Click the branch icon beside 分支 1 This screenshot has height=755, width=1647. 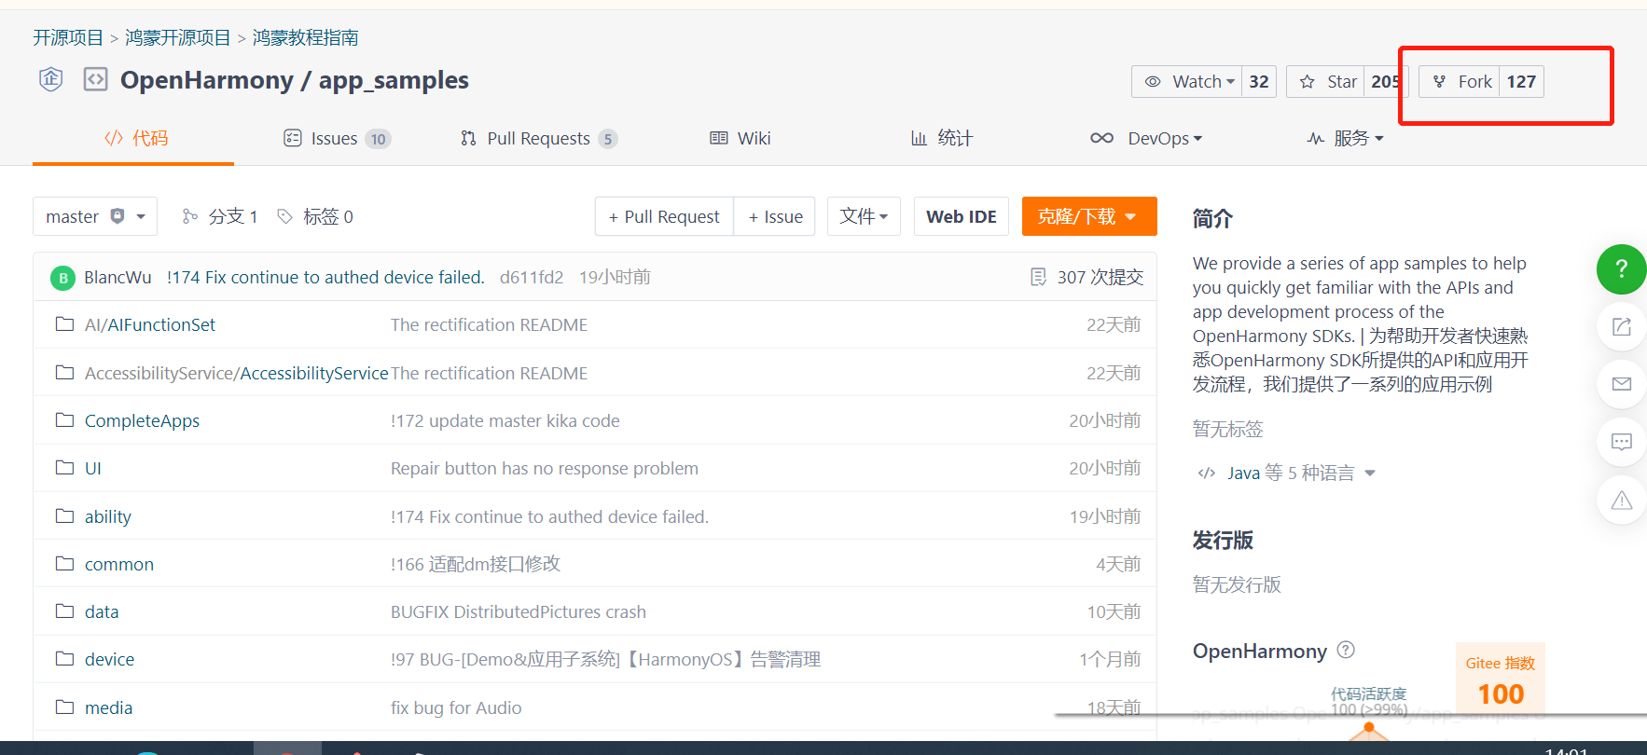190,216
